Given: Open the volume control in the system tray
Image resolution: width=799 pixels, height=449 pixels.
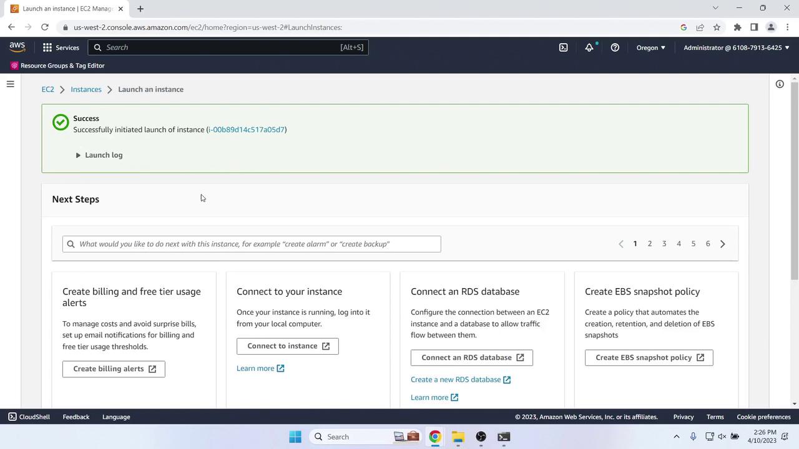Looking at the screenshot, I should coord(722,437).
